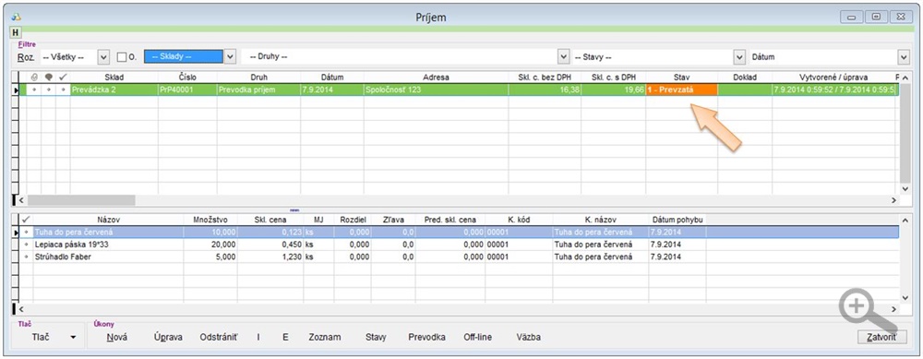923x359 pixels.
Task: Click the comment bubble column header
Action: (x=49, y=78)
